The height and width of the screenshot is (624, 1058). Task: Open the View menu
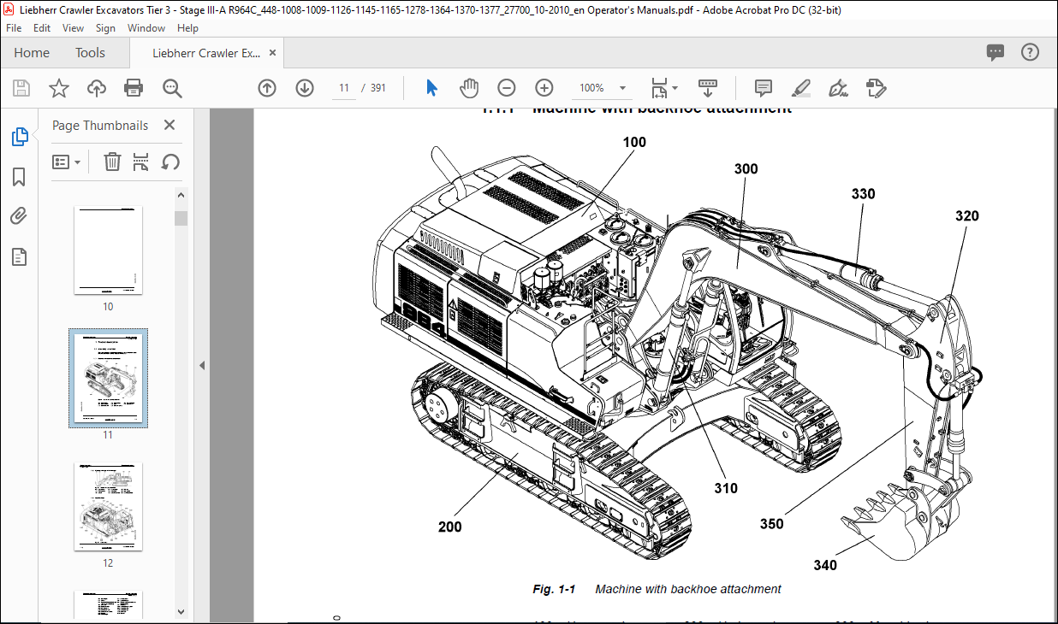[x=73, y=28]
